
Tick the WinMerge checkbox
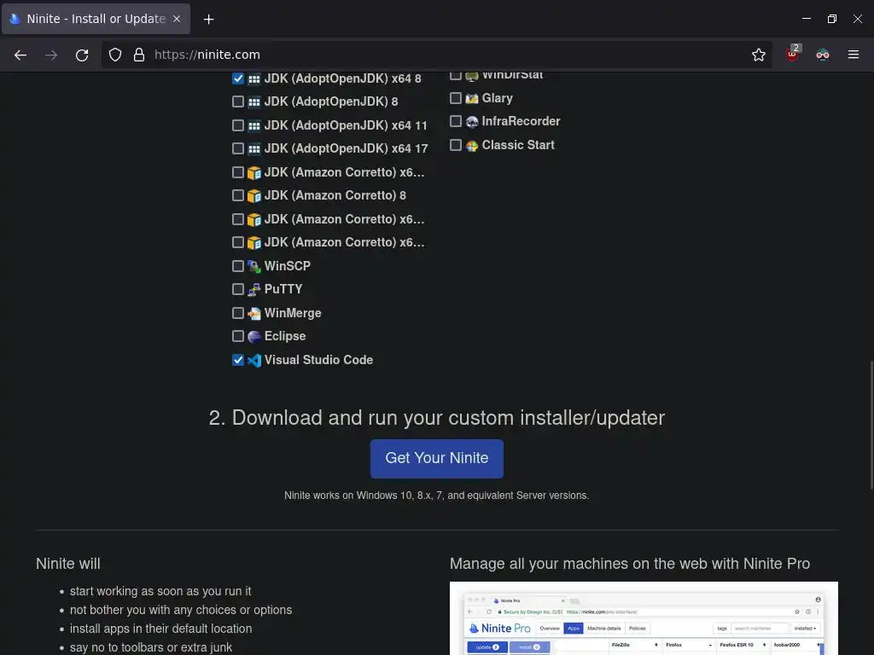[238, 313]
